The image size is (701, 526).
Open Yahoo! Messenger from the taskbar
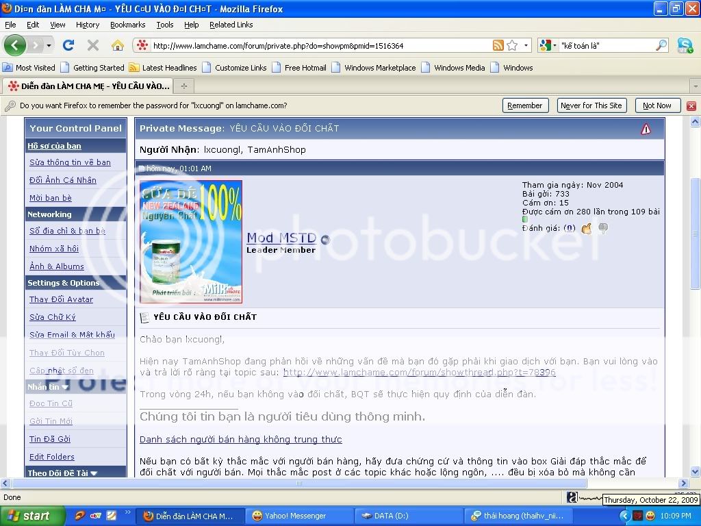pyautogui.click(x=294, y=516)
